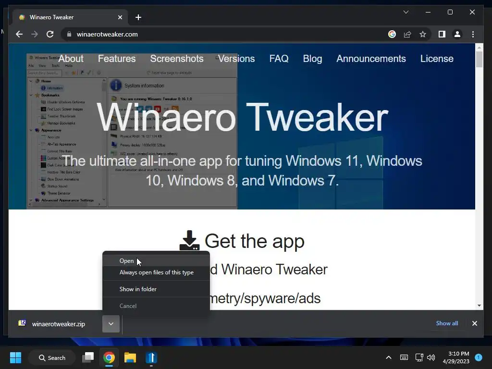Viewport: 492px width, 369px height.
Task: Open File Explorer from the taskbar
Action: (130, 357)
